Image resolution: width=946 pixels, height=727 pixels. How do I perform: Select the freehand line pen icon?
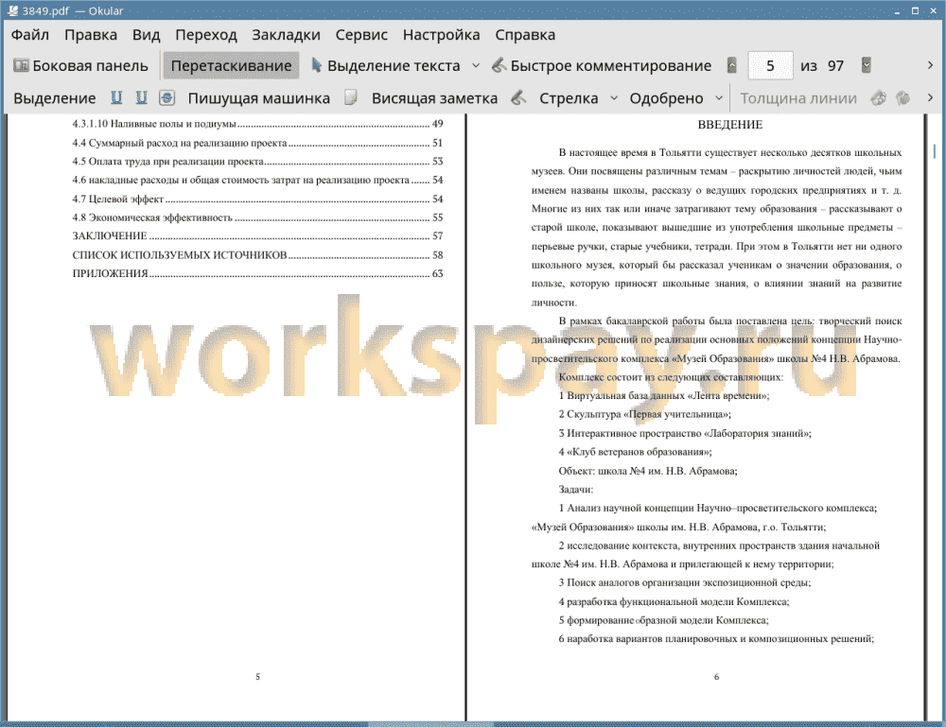click(518, 97)
